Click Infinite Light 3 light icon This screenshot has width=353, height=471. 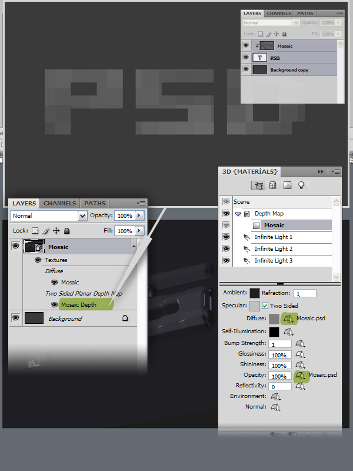click(247, 261)
